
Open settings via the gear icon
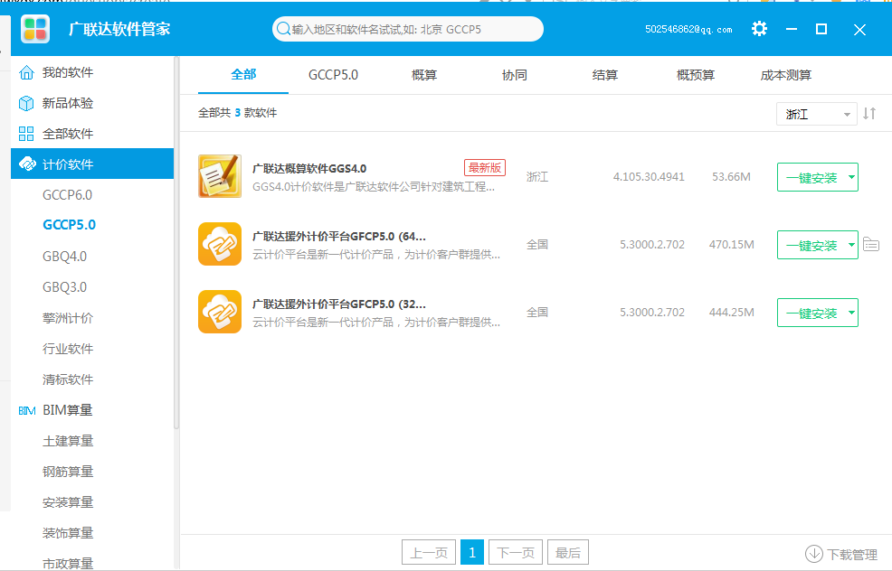(x=759, y=28)
